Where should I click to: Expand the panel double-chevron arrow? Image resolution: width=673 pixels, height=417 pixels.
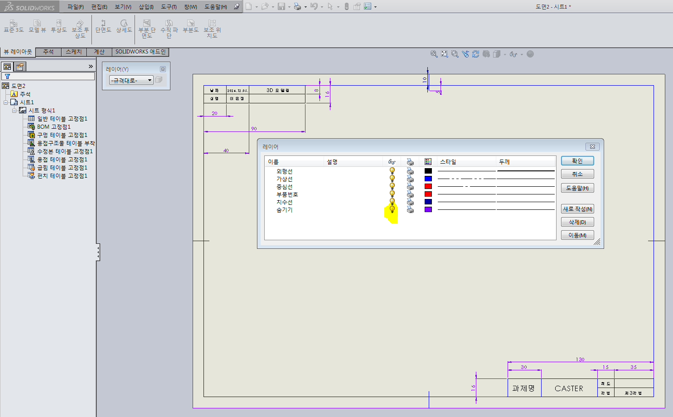[91, 67]
